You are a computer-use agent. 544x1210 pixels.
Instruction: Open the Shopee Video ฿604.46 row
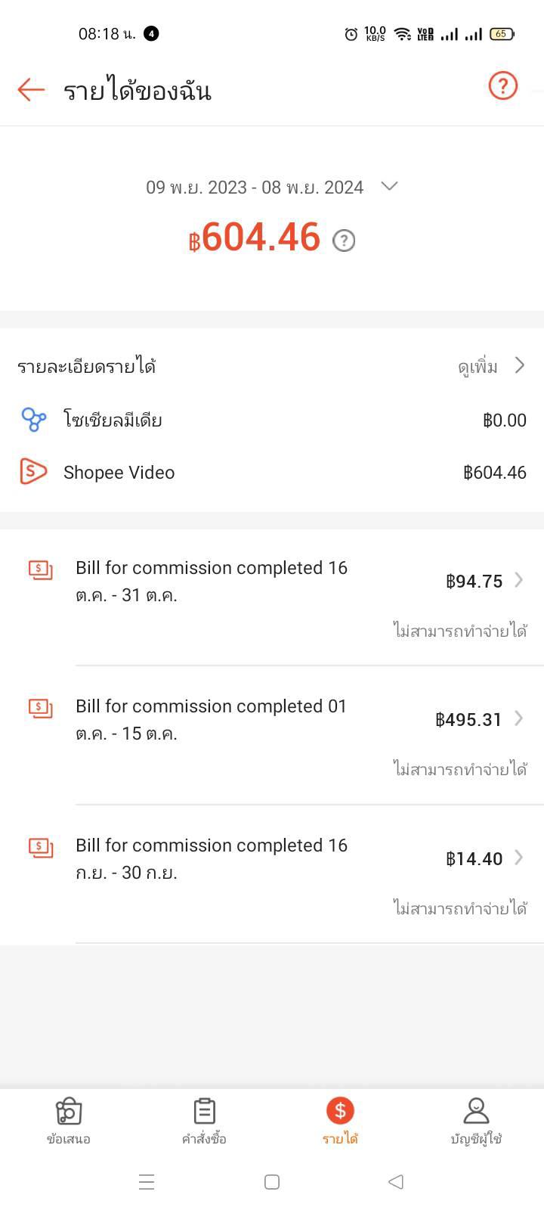(x=272, y=473)
